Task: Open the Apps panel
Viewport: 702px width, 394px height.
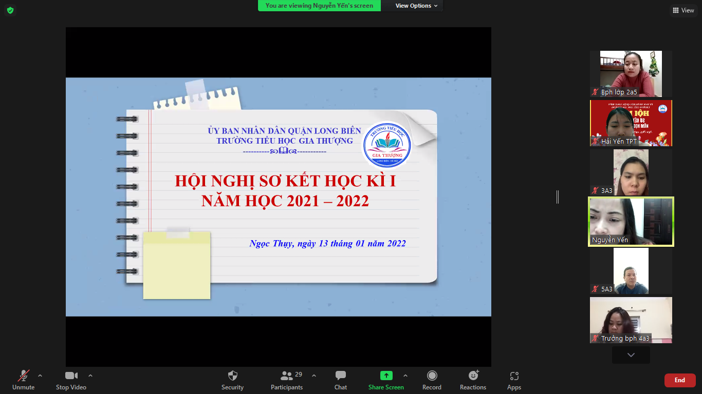Action: pyautogui.click(x=514, y=380)
